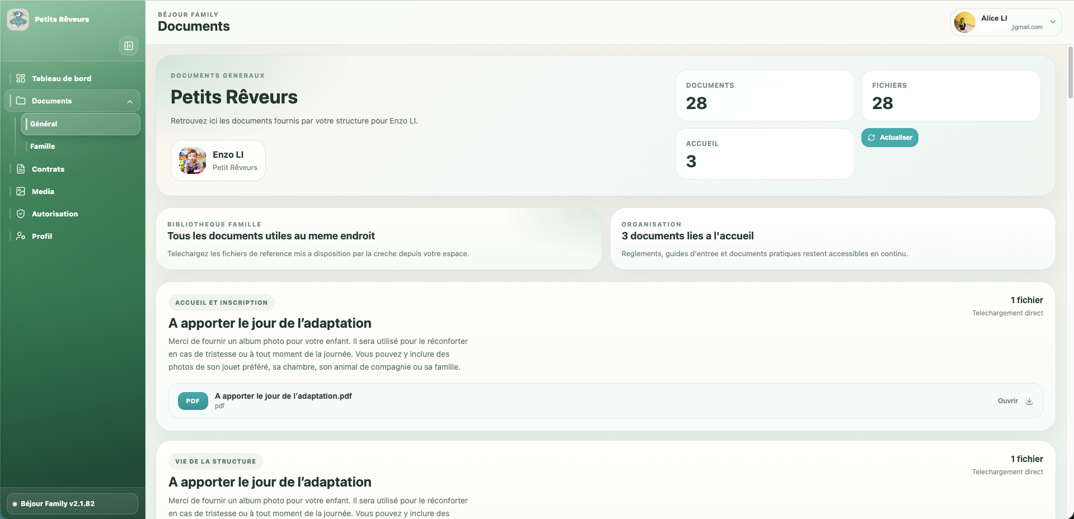Click the Contrats file icon
Viewport: 1074px width, 519px height.
(21, 169)
